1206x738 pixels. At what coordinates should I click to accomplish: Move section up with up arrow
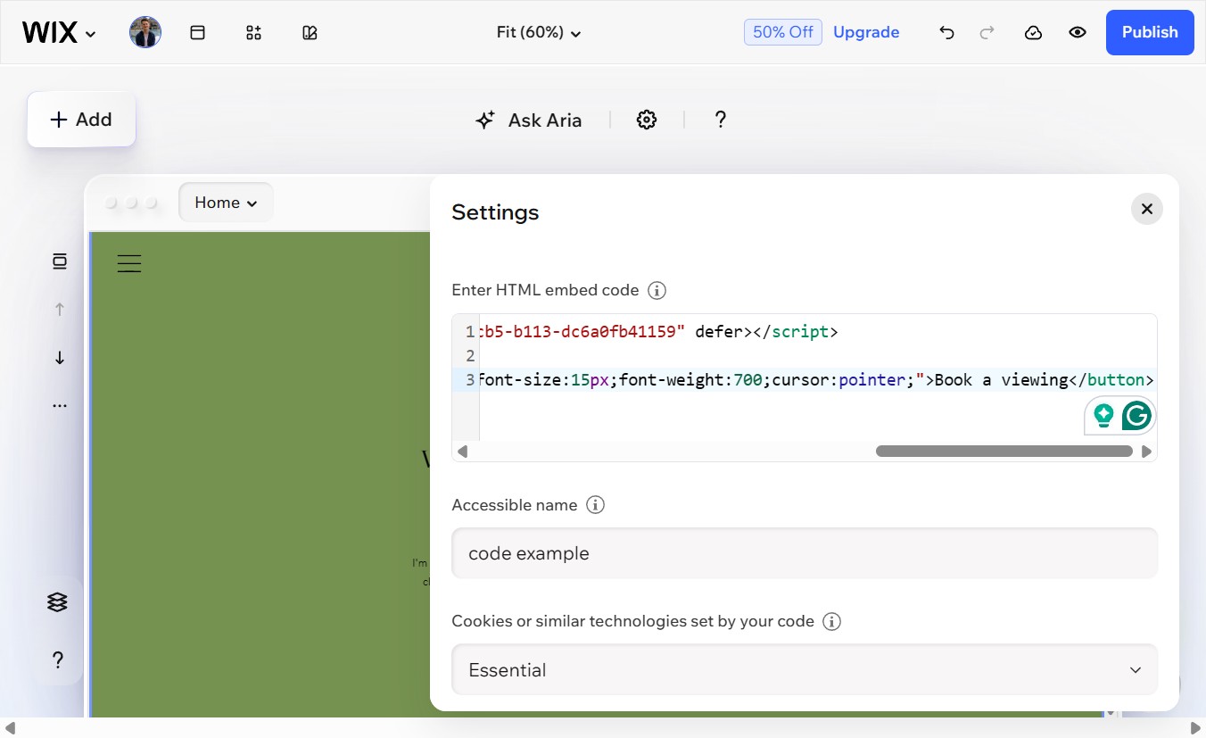(60, 310)
